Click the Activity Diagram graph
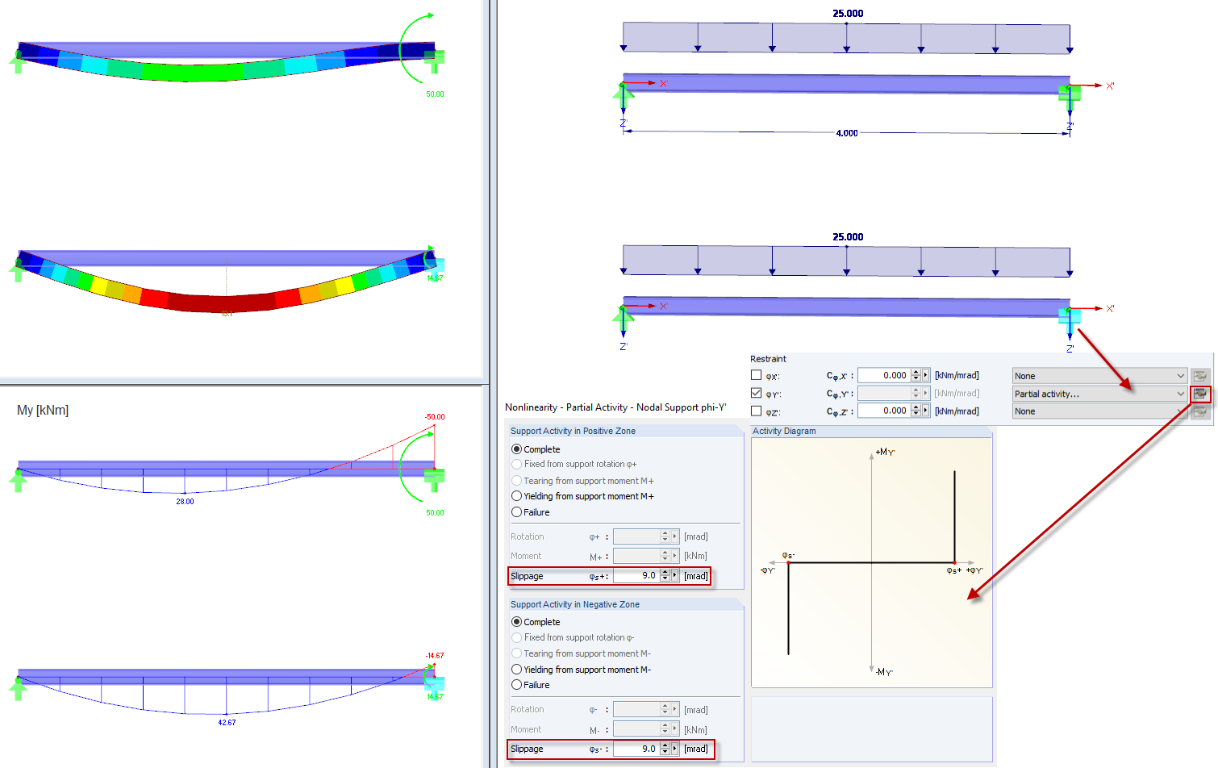This screenshot has height=768, width=1218. (871, 562)
